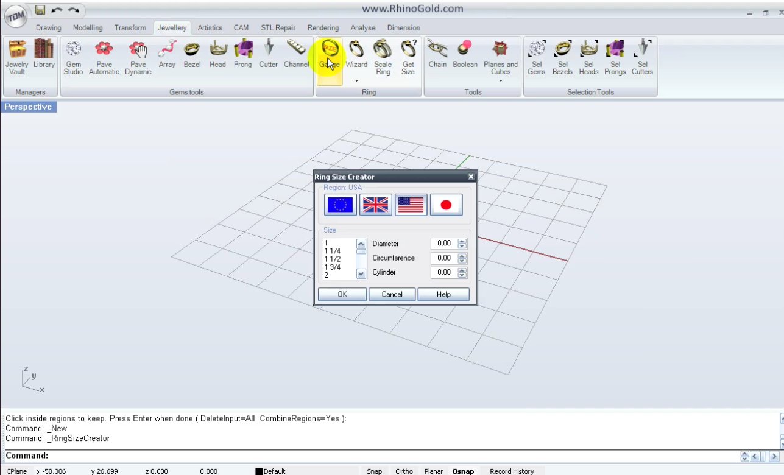This screenshot has width=784, height=475.
Task: Open the Jewelry Vault manager
Action: (17, 58)
